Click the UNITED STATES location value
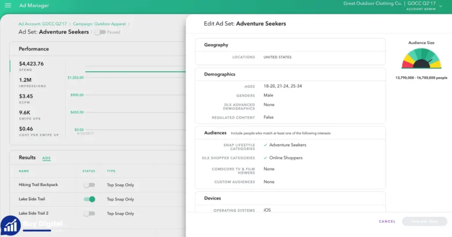The height and width of the screenshot is (237, 452). [277, 57]
